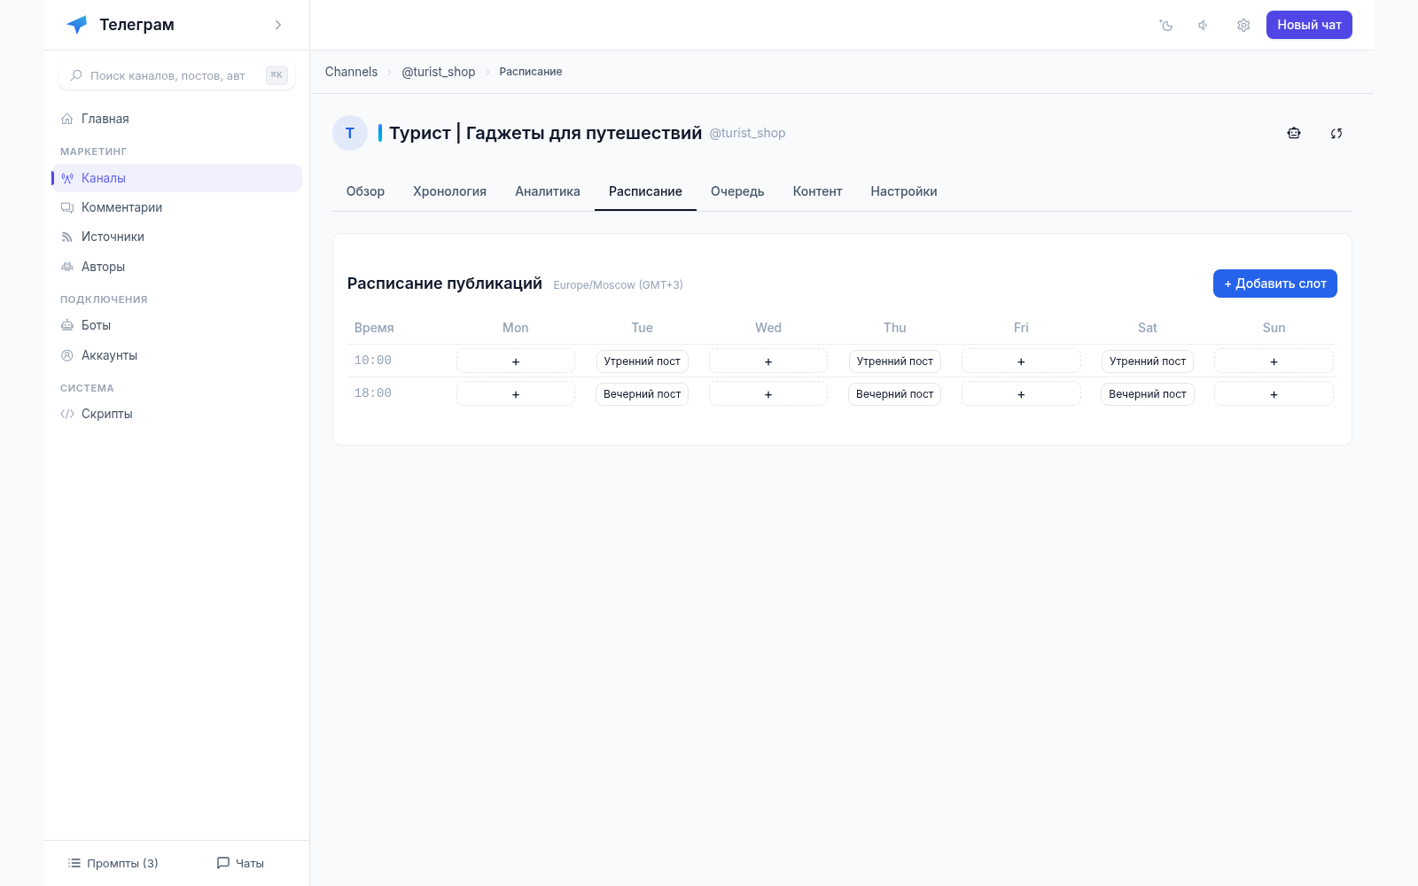Screen dimensions: 1418x886
Task: Add slot on Fri at 18:00
Action: (1021, 393)
